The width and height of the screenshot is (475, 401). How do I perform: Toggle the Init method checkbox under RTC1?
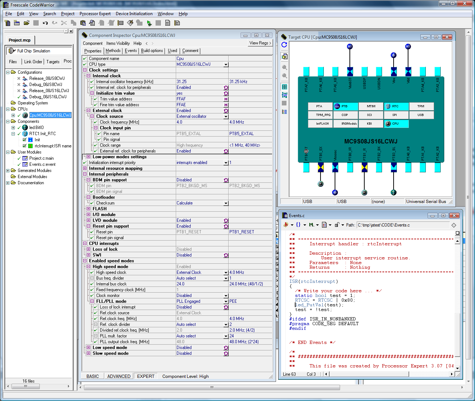tap(25, 140)
